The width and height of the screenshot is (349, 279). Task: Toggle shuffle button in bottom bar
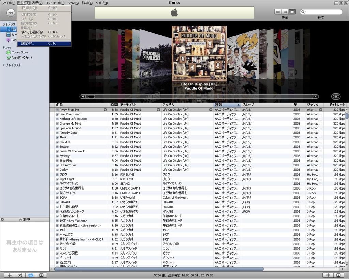[20, 275]
